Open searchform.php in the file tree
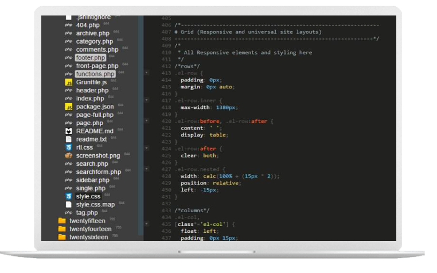 point(99,172)
